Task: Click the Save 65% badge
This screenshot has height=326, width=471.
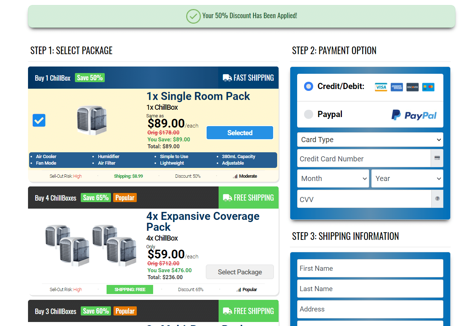Action: 96,198
